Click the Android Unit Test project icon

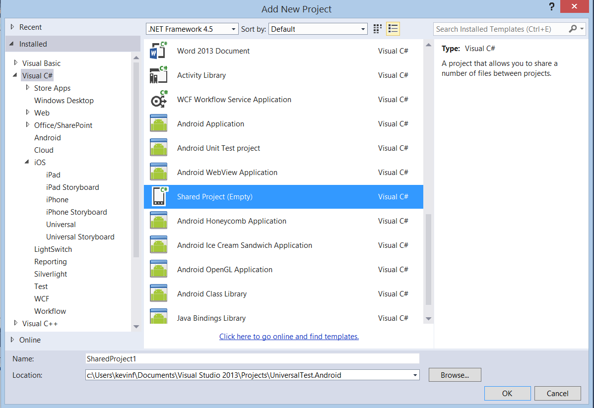tap(159, 148)
